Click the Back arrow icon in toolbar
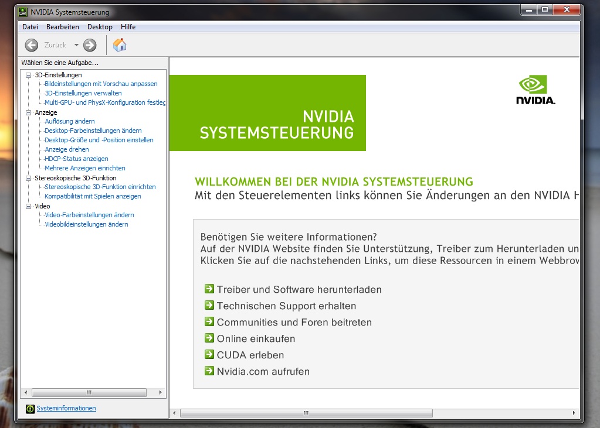 [x=31, y=45]
